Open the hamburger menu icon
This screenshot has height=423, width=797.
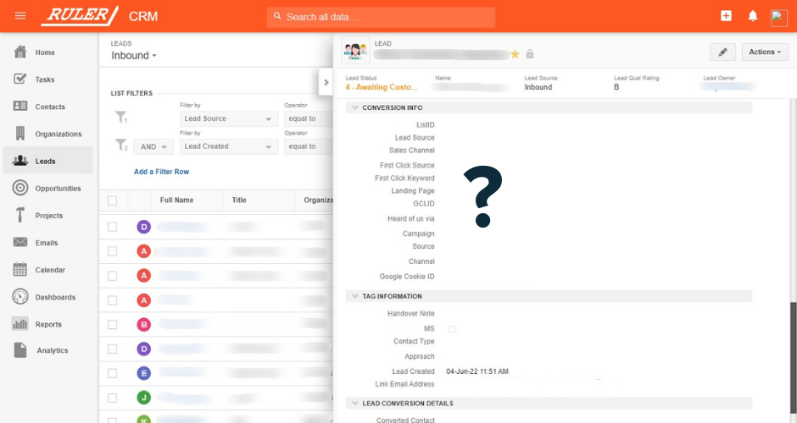(20, 16)
